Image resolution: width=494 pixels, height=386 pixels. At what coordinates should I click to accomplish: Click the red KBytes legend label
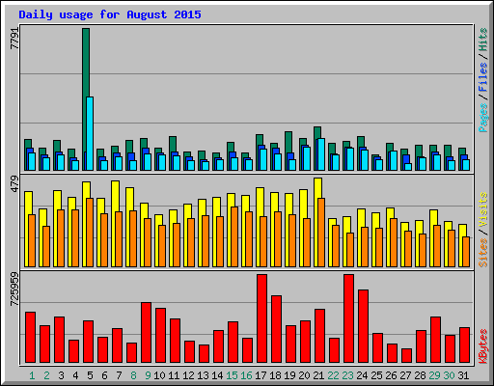click(x=482, y=346)
